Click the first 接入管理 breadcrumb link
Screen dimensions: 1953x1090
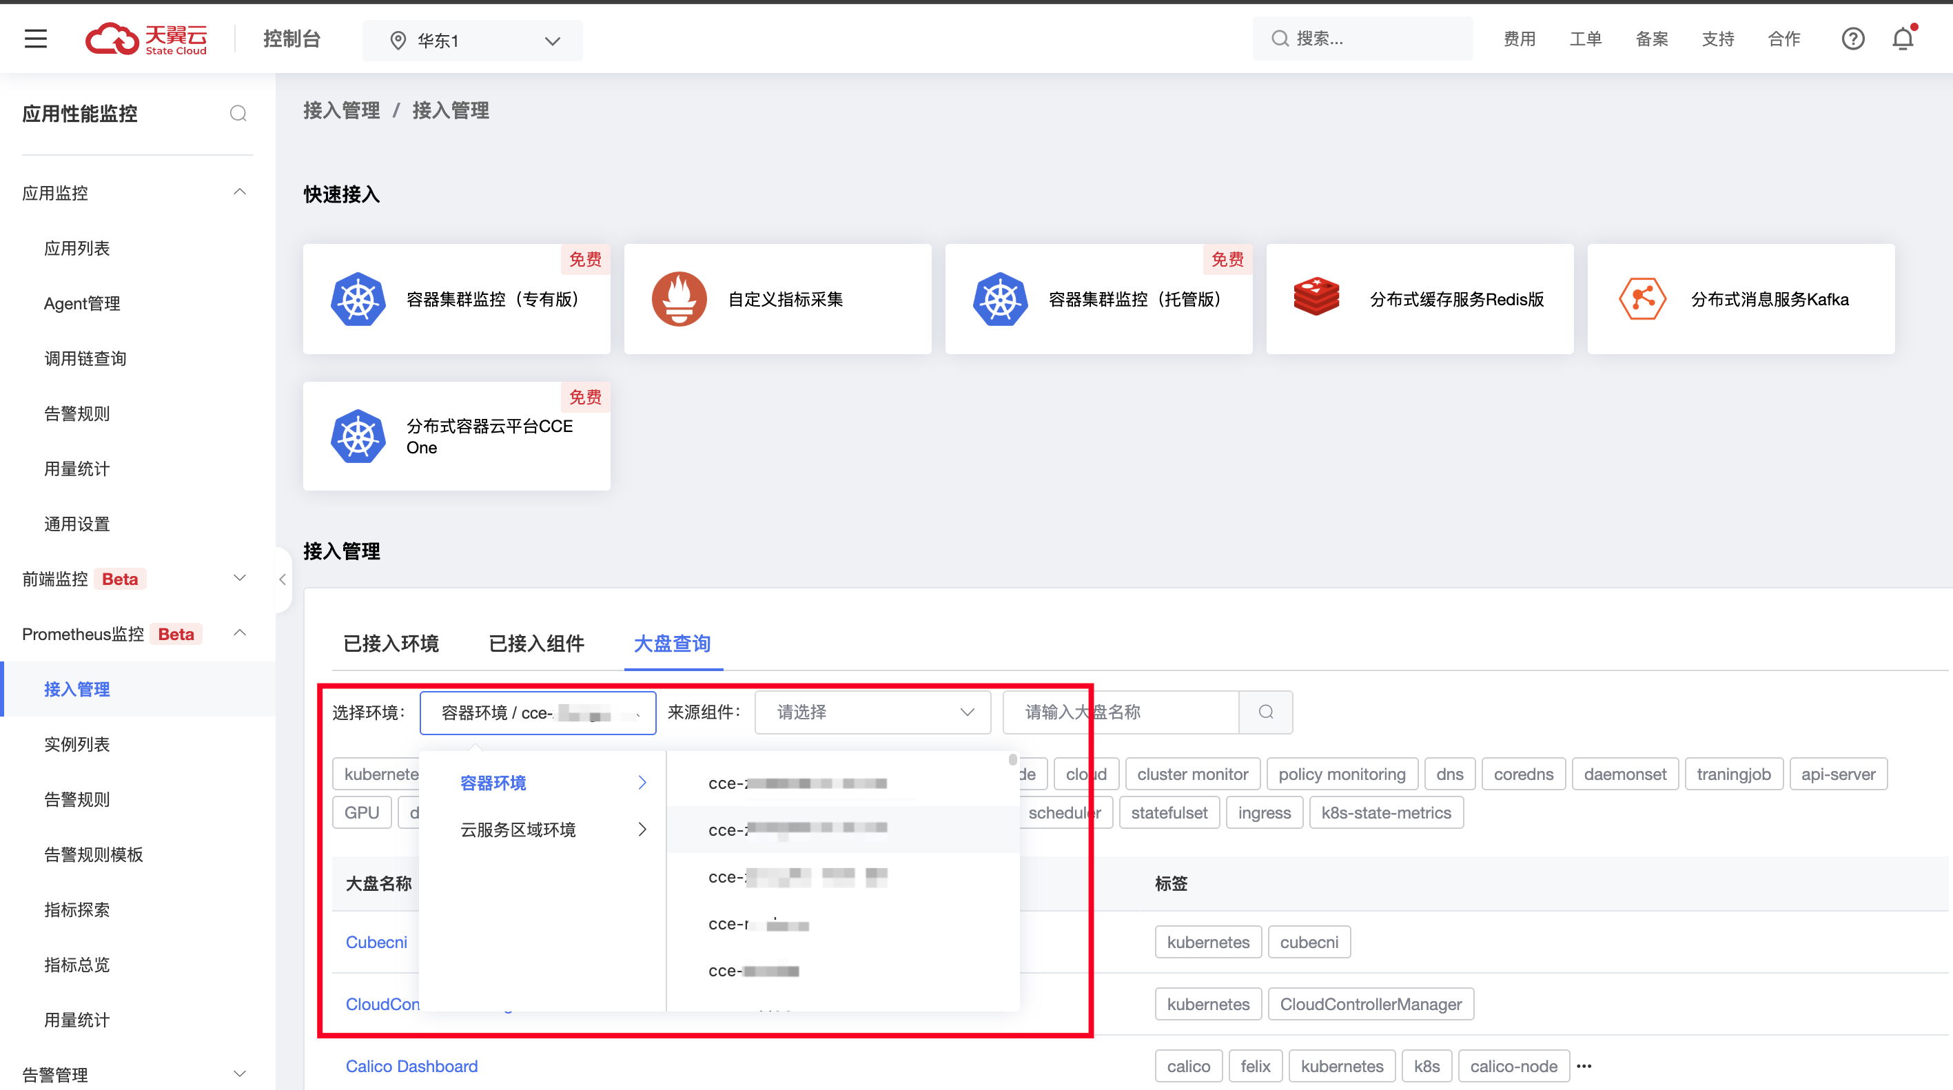[342, 111]
